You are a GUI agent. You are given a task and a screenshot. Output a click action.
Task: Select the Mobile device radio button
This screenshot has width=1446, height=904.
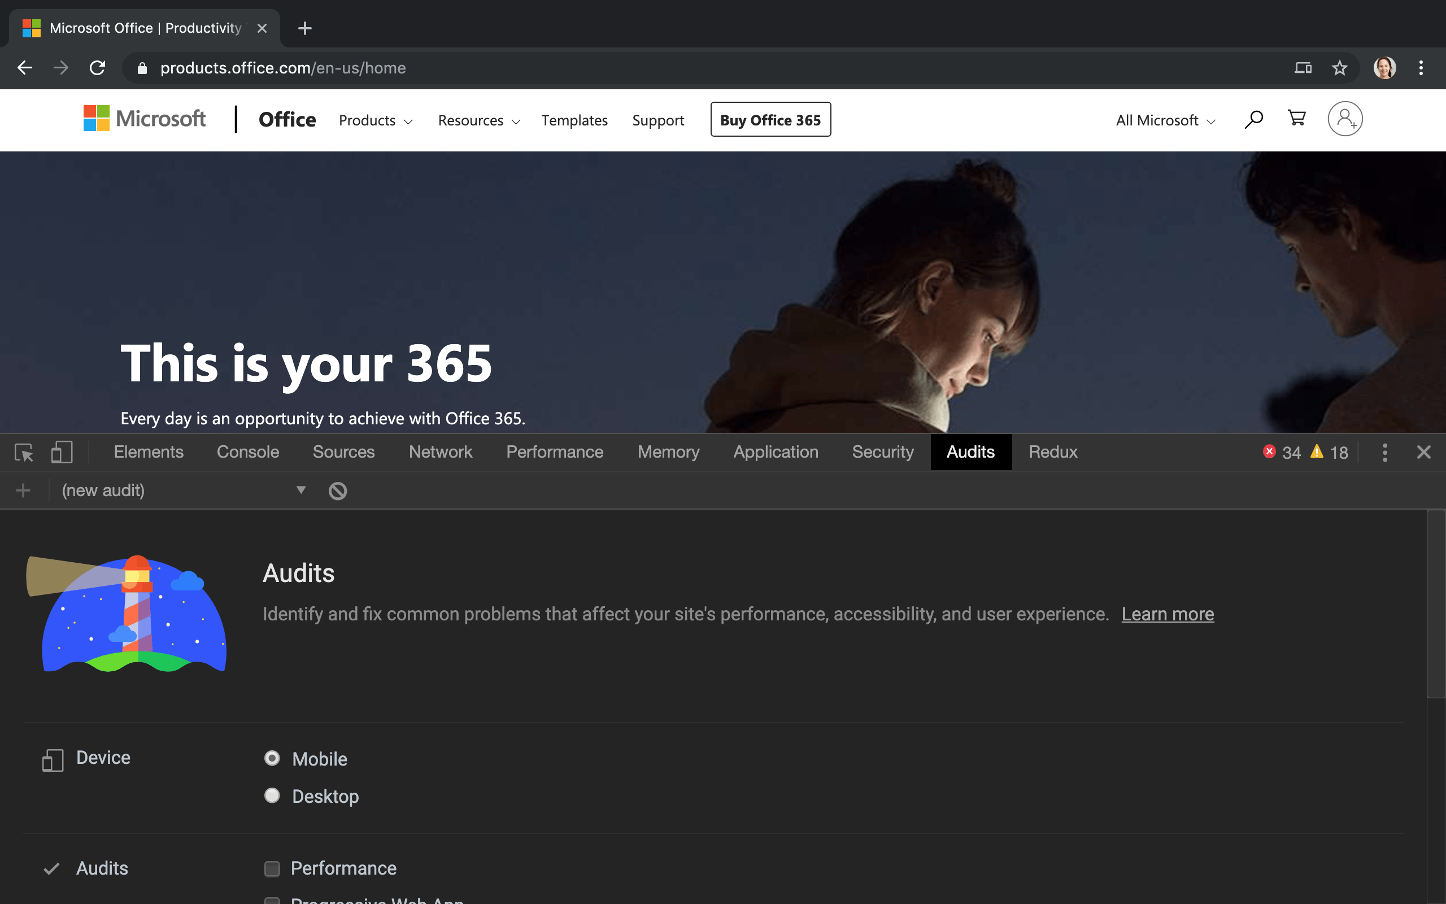pos(272,758)
